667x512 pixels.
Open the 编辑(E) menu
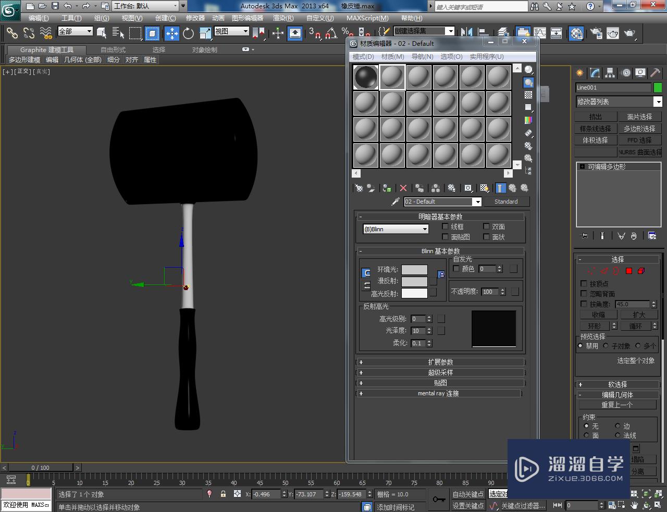(39, 18)
